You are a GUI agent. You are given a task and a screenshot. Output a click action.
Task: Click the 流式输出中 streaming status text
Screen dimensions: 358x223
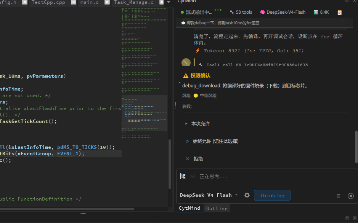pos(199,12)
